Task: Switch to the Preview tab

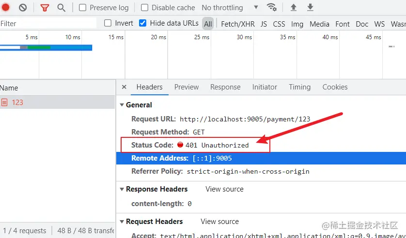Action: [187, 87]
